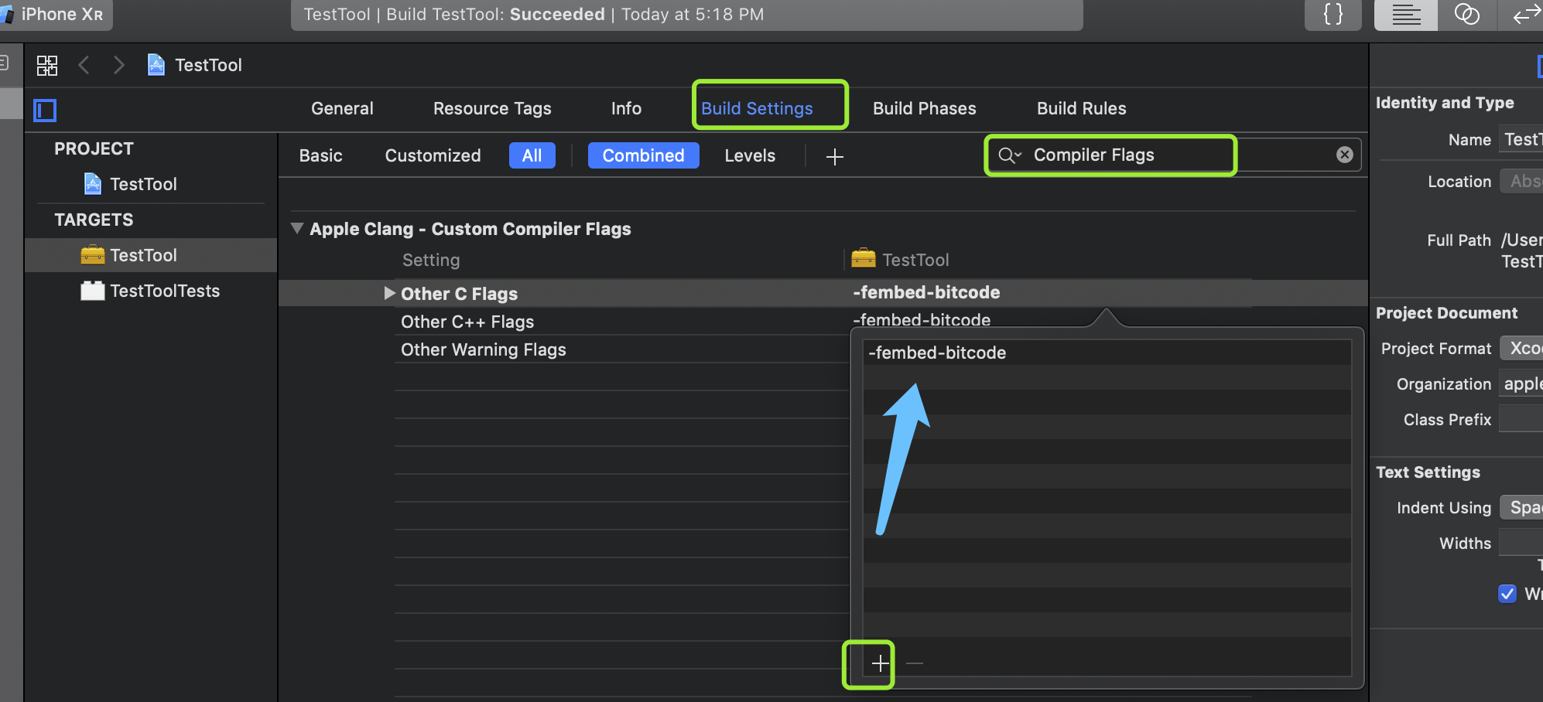Open the related items grid menu
Image resolution: width=1543 pixels, height=702 pixels.
[47, 65]
